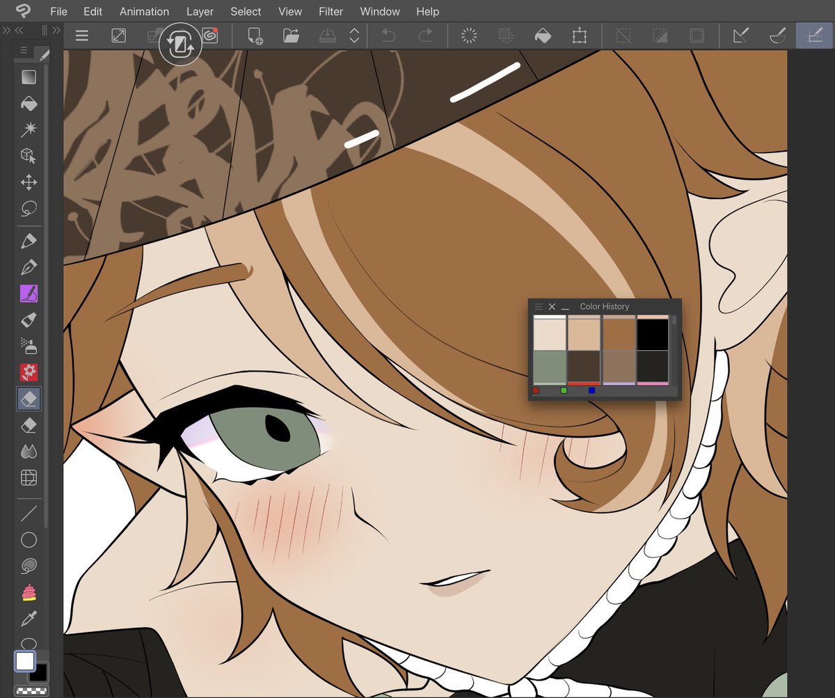Select the Operation object cube tool
This screenshot has height=698, width=835.
point(29,156)
